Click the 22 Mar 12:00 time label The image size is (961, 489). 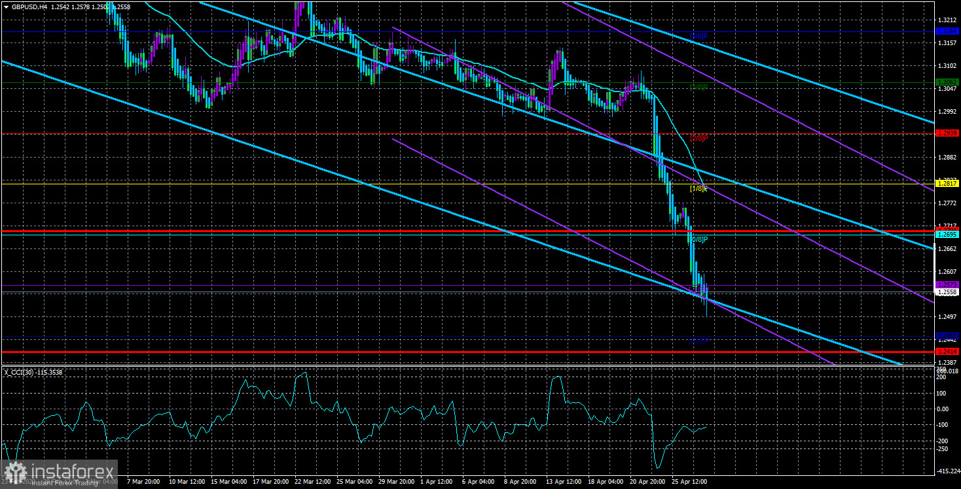312,482
